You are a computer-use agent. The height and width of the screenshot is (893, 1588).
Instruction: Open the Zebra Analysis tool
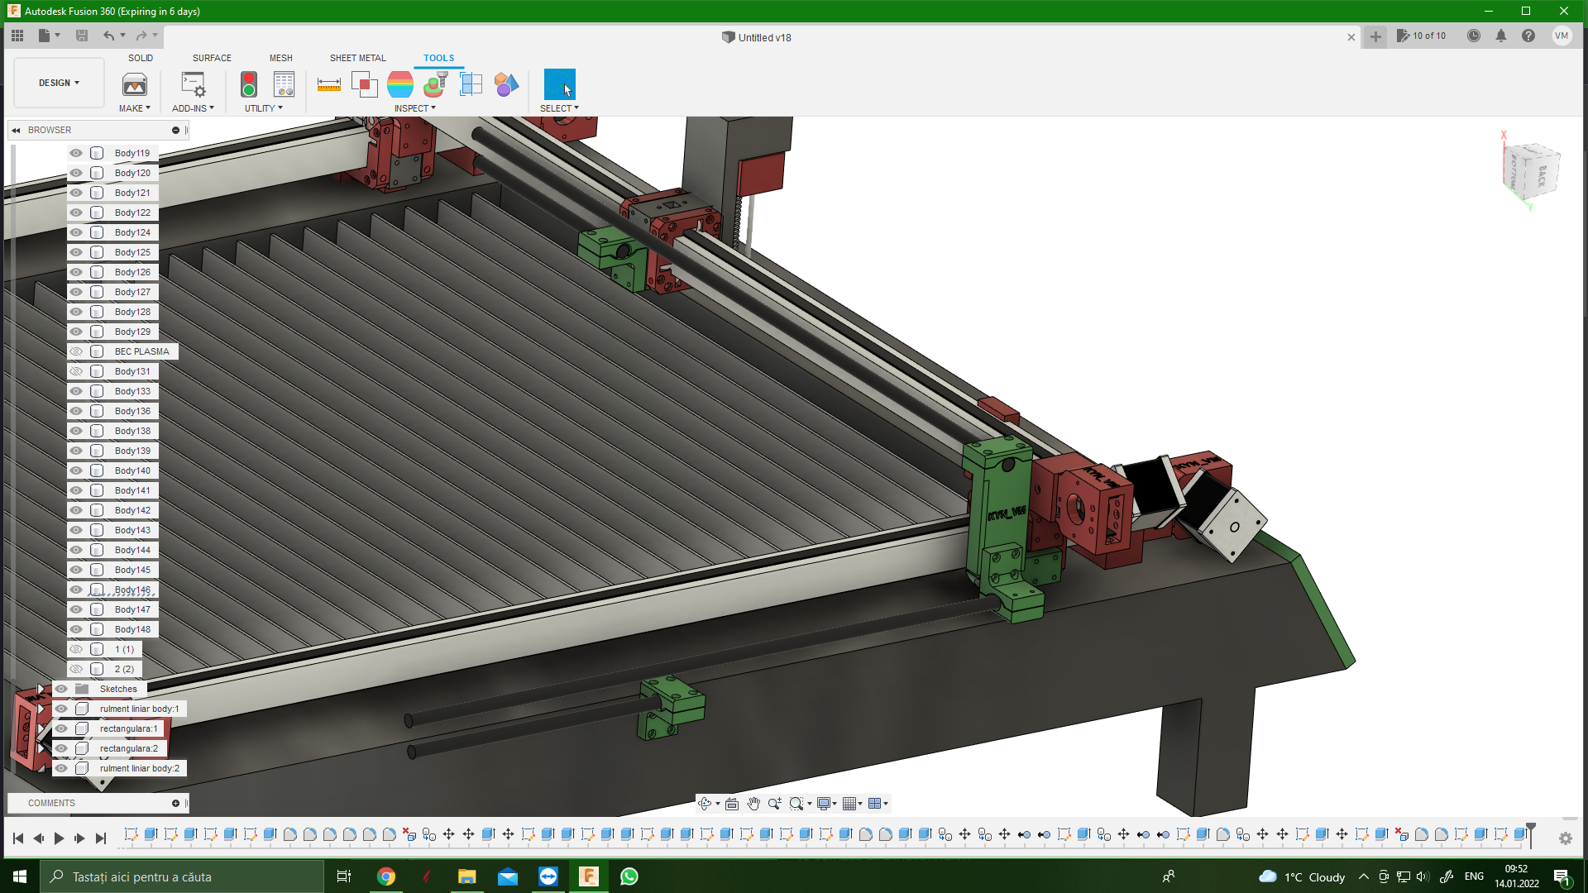[x=400, y=84]
